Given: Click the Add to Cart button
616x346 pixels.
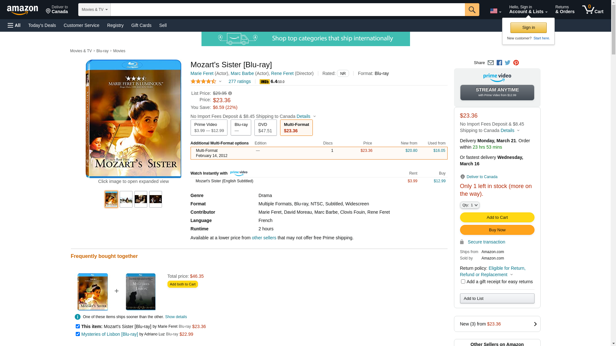Looking at the screenshot, I should point(497,218).
